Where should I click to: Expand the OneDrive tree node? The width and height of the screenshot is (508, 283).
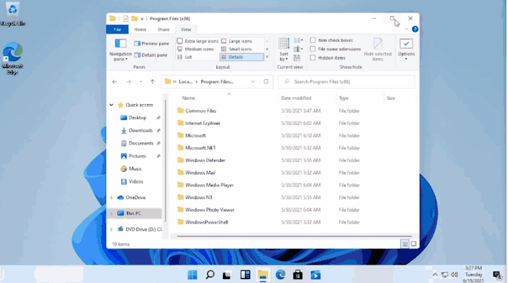point(112,197)
